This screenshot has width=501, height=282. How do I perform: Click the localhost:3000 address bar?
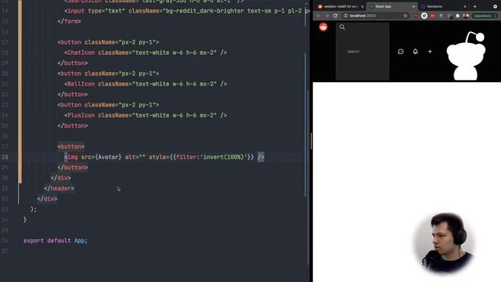click(376, 16)
